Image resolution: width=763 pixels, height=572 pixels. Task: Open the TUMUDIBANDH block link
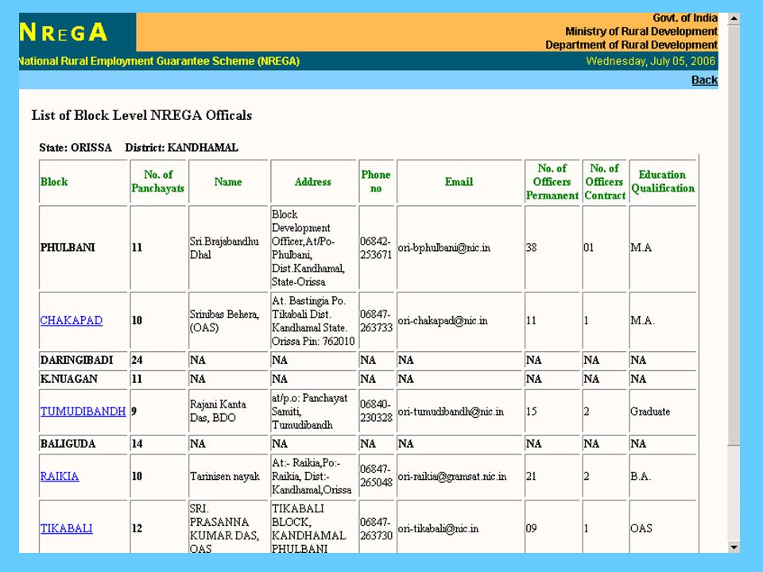83,412
